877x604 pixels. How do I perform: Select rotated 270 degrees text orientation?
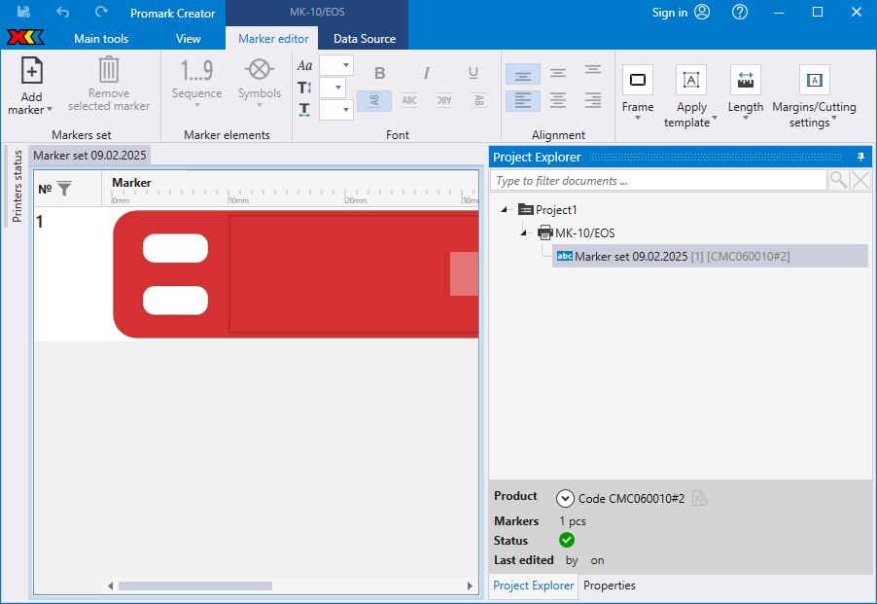[x=478, y=101]
